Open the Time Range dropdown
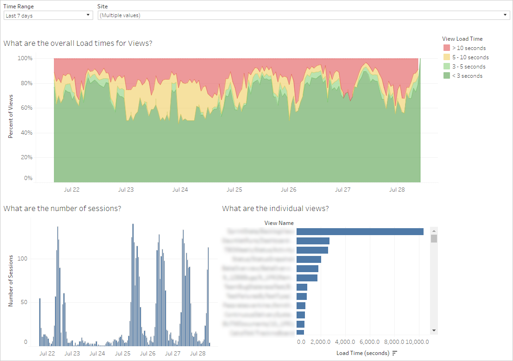This screenshot has height=361, width=513. [48, 15]
